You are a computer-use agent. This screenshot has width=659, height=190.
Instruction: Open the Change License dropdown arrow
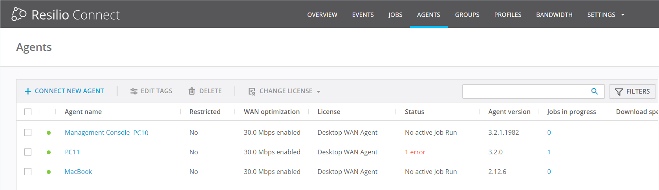pyautogui.click(x=319, y=92)
